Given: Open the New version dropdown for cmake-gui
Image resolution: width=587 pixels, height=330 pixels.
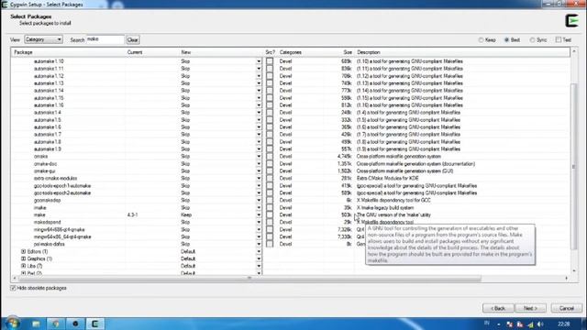Looking at the screenshot, I should click(x=259, y=171).
